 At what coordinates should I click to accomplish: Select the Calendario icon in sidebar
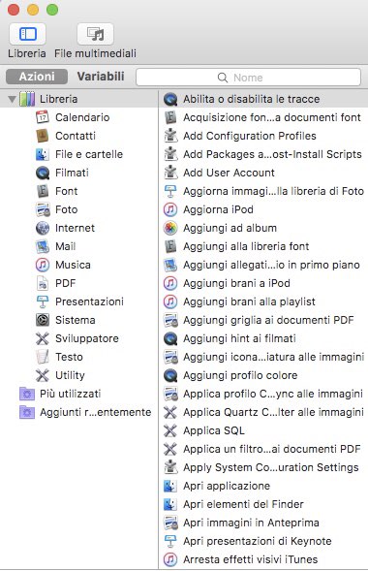pos(43,117)
